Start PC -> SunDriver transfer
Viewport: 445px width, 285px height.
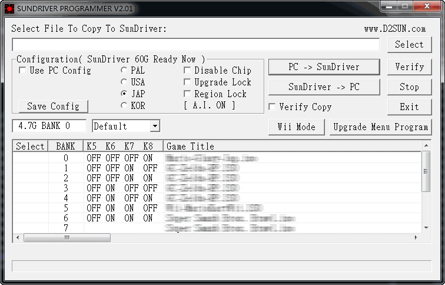324,67
